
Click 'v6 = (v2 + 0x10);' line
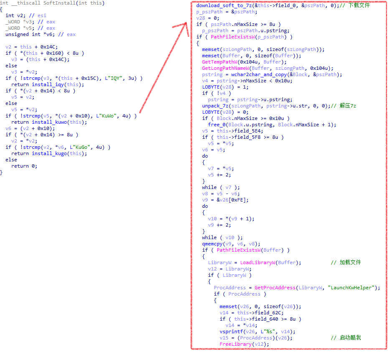click(30, 128)
